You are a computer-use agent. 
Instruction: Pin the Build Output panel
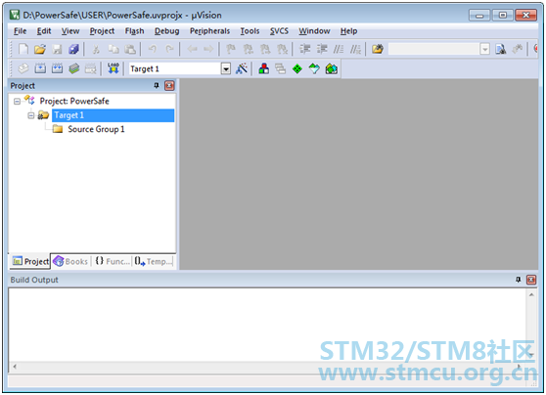click(519, 280)
